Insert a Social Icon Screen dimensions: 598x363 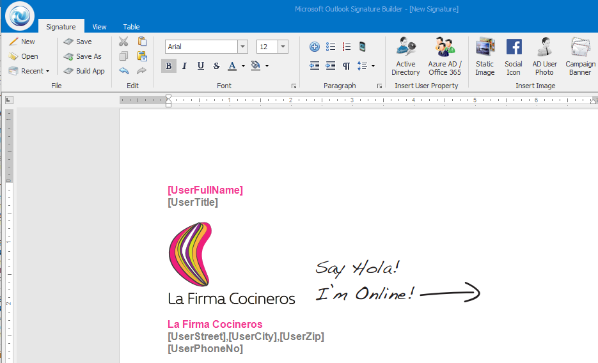click(514, 56)
